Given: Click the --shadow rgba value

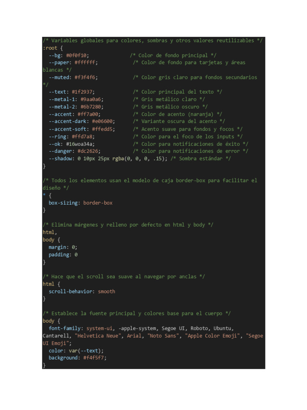Looking at the screenshot, I should point(138,159).
